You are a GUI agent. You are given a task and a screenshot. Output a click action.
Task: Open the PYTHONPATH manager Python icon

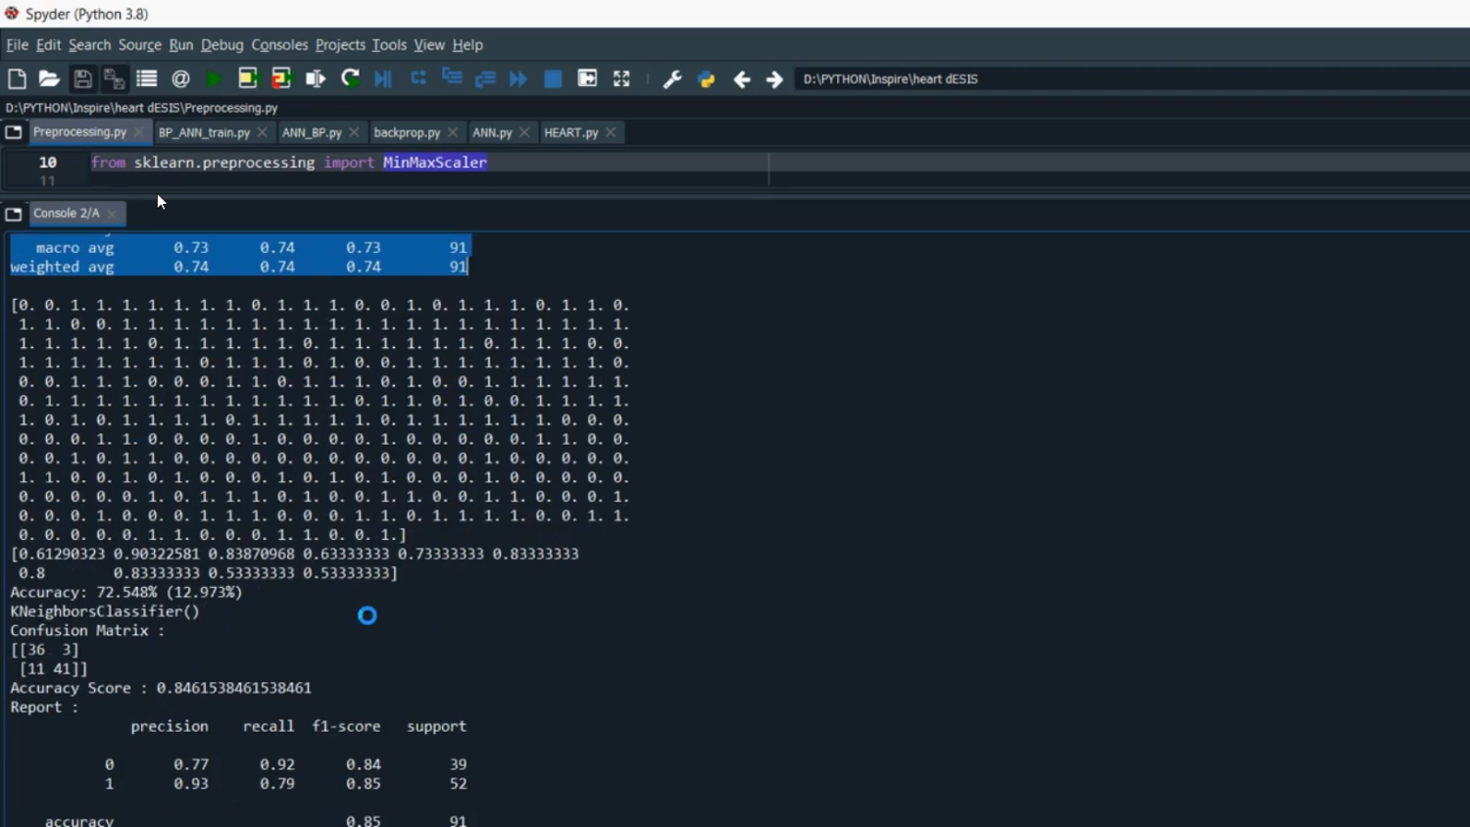coord(707,79)
